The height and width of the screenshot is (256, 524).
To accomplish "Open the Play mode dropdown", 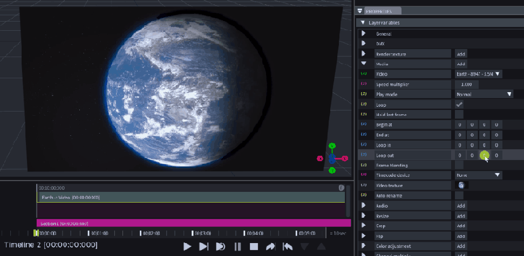I will [484, 94].
